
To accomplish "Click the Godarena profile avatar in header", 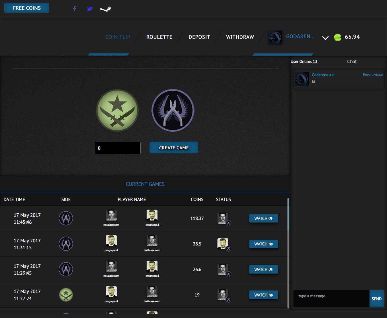I will (x=275, y=38).
